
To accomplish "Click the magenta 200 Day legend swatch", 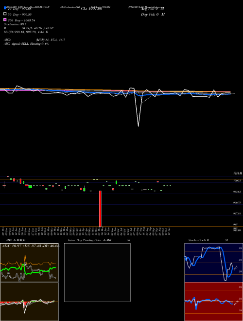I will point(5,19).
